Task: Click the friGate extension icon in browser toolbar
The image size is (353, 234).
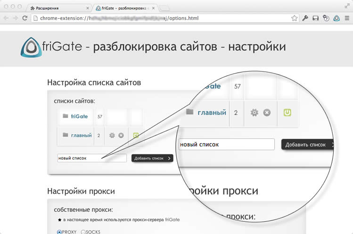Action: click(x=337, y=18)
